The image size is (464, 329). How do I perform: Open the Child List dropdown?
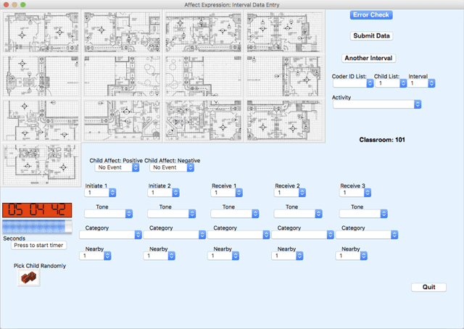point(389,83)
